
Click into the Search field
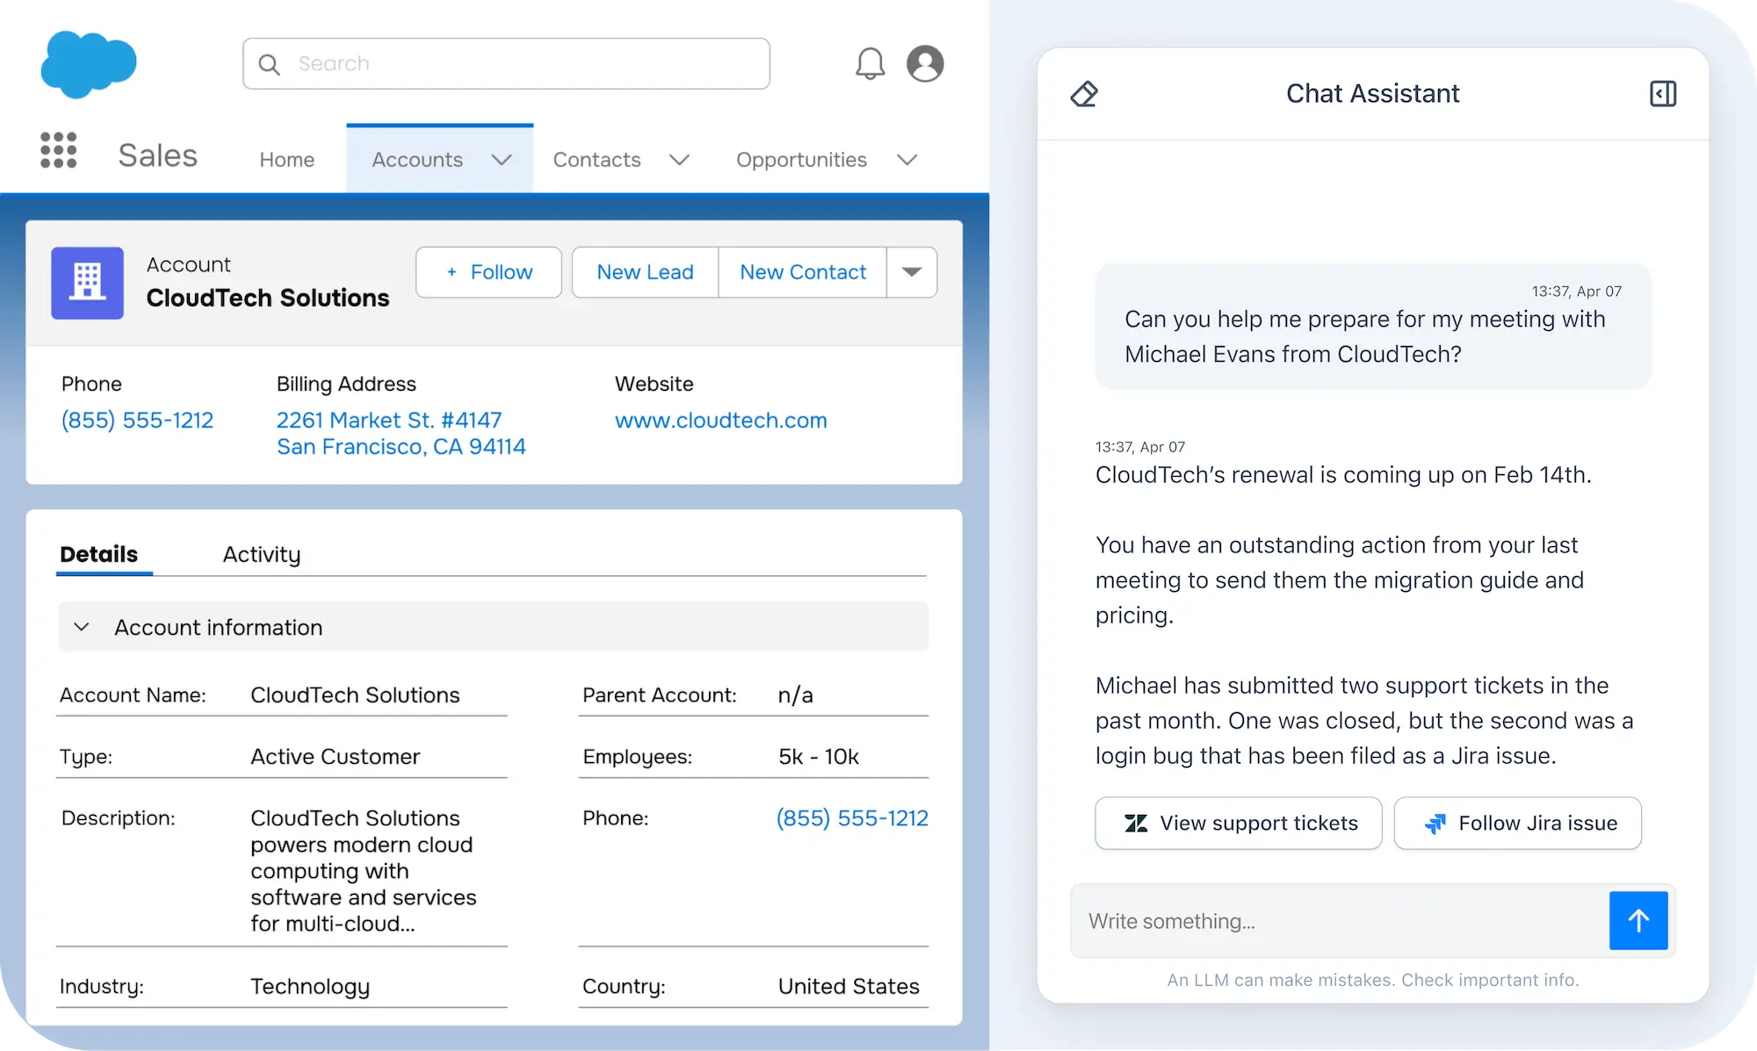(506, 63)
